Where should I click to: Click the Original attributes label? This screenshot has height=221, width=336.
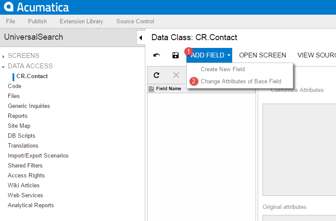[x=285, y=207]
